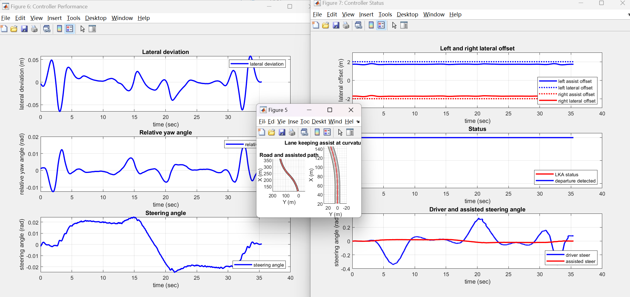Open truncated Tools menu in Figure 5
Image resolution: width=630 pixels, height=297 pixels.
point(305,121)
